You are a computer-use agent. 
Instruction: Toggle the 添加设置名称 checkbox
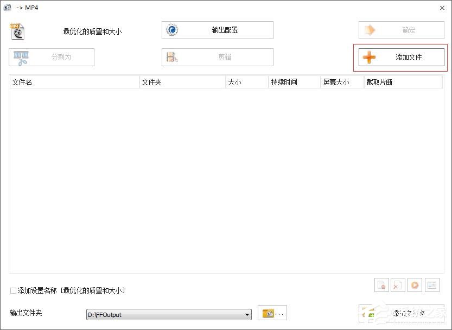(13, 290)
